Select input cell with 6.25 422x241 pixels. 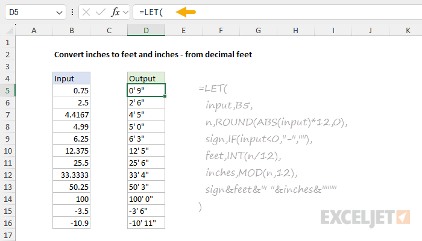(x=72, y=139)
